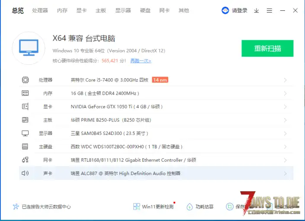Click the Win11更新检测 icon
The image size is (305, 221).
[x=137, y=207]
